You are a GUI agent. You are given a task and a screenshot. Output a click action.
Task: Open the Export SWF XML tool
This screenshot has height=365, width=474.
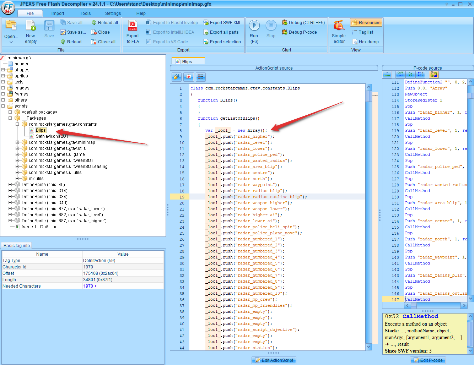(x=222, y=22)
